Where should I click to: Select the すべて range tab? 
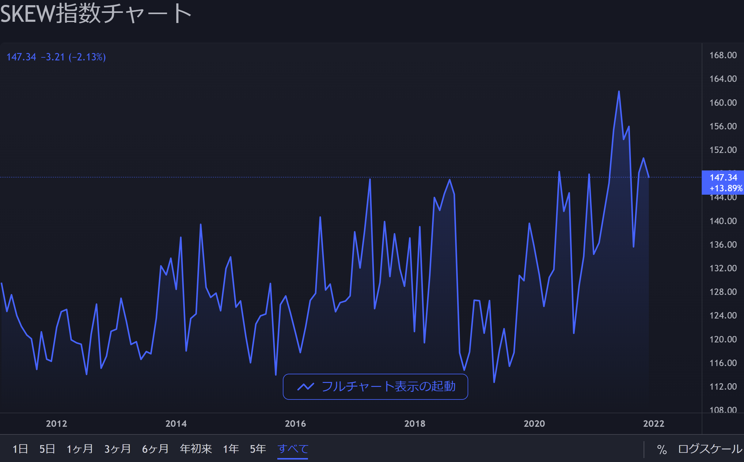[293, 449]
